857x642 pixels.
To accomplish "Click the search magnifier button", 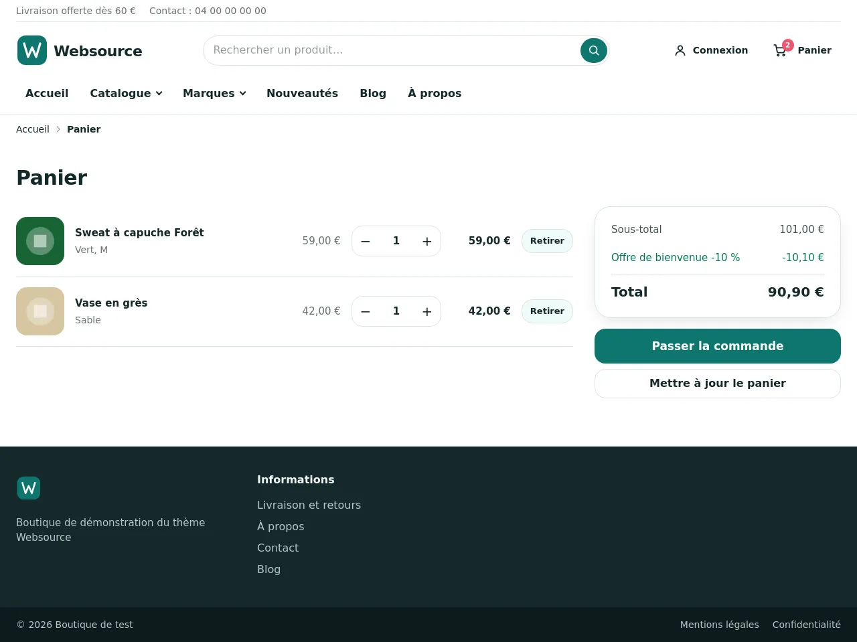I will pyautogui.click(x=594, y=50).
